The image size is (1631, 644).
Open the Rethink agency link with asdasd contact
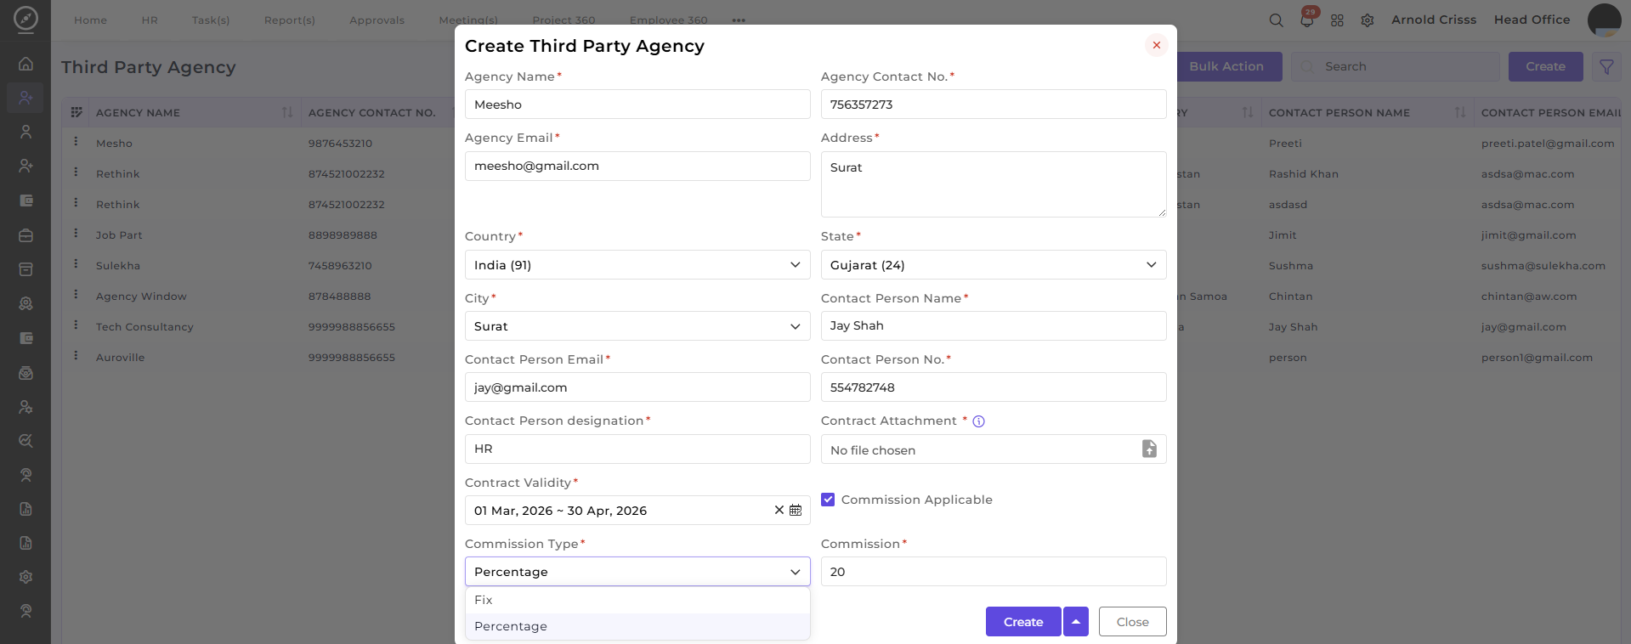click(x=117, y=205)
